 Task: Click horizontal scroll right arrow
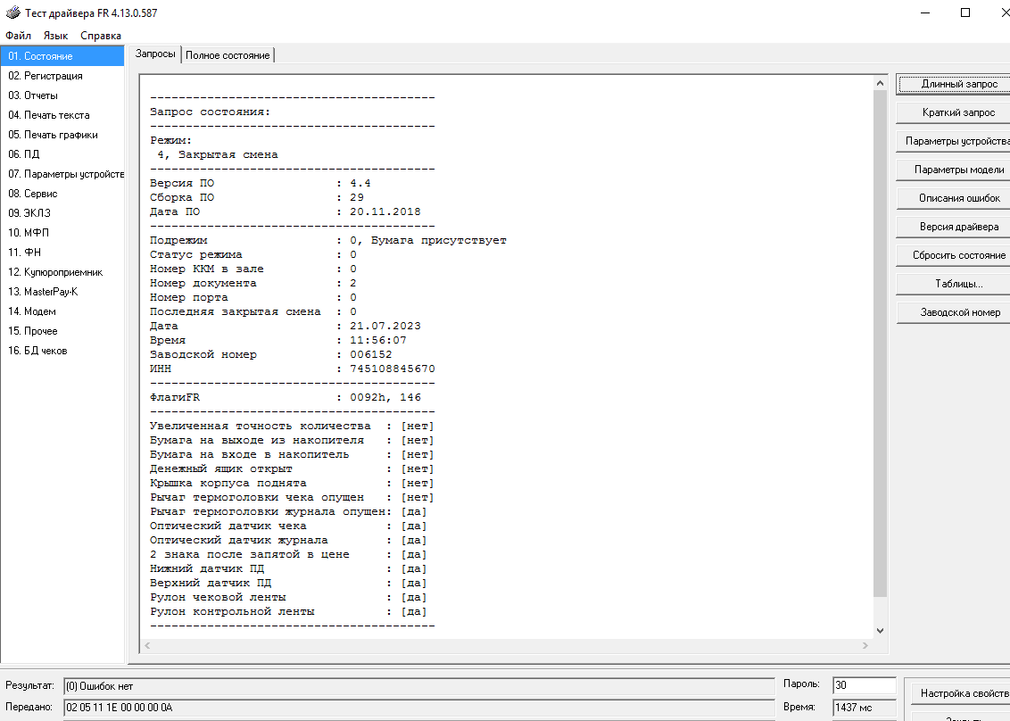tap(865, 645)
